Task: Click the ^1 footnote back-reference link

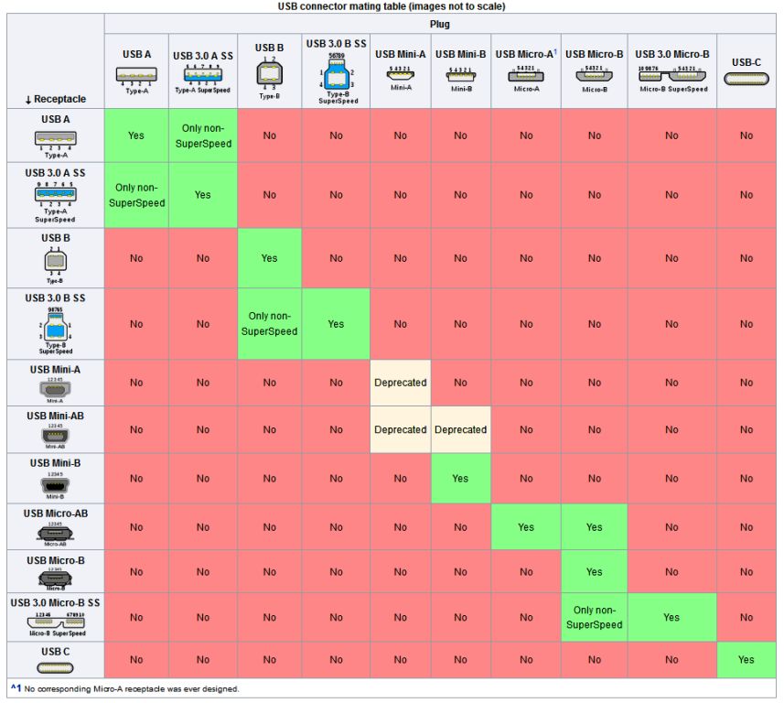Action: (x=16, y=688)
